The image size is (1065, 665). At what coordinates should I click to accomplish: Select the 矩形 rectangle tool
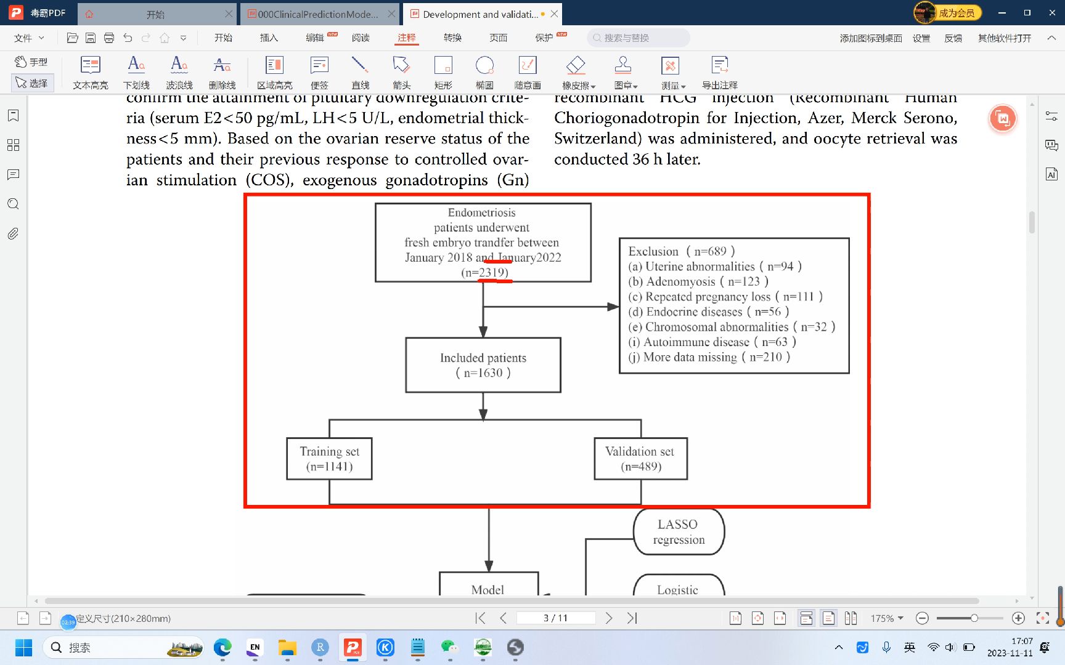pyautogui.click(x=443, y=73)
